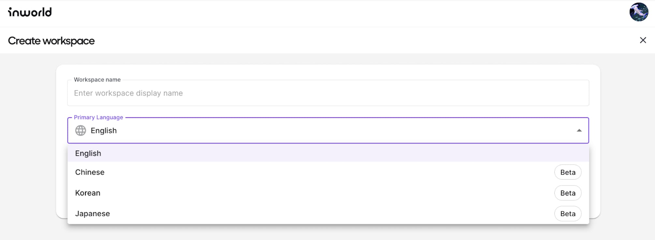The image size is (655, 240).
Task: Choose Japanese as primary language
Action: pos(93,214)
